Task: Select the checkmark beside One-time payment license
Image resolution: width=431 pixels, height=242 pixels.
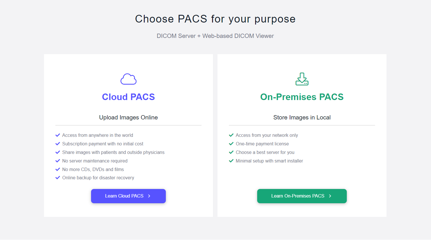Action: (x=231, y=143)
